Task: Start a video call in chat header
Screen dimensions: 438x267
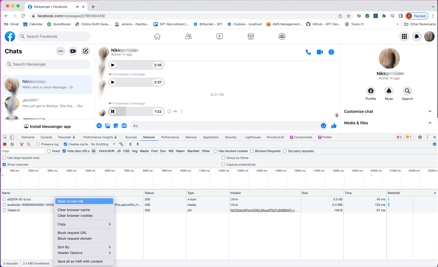Action: coord(320,52)
